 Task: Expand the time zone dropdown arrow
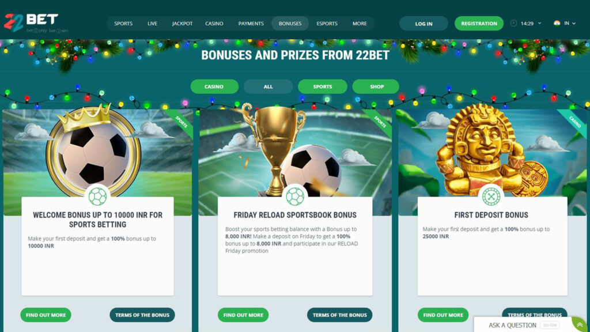click(539, 23)
